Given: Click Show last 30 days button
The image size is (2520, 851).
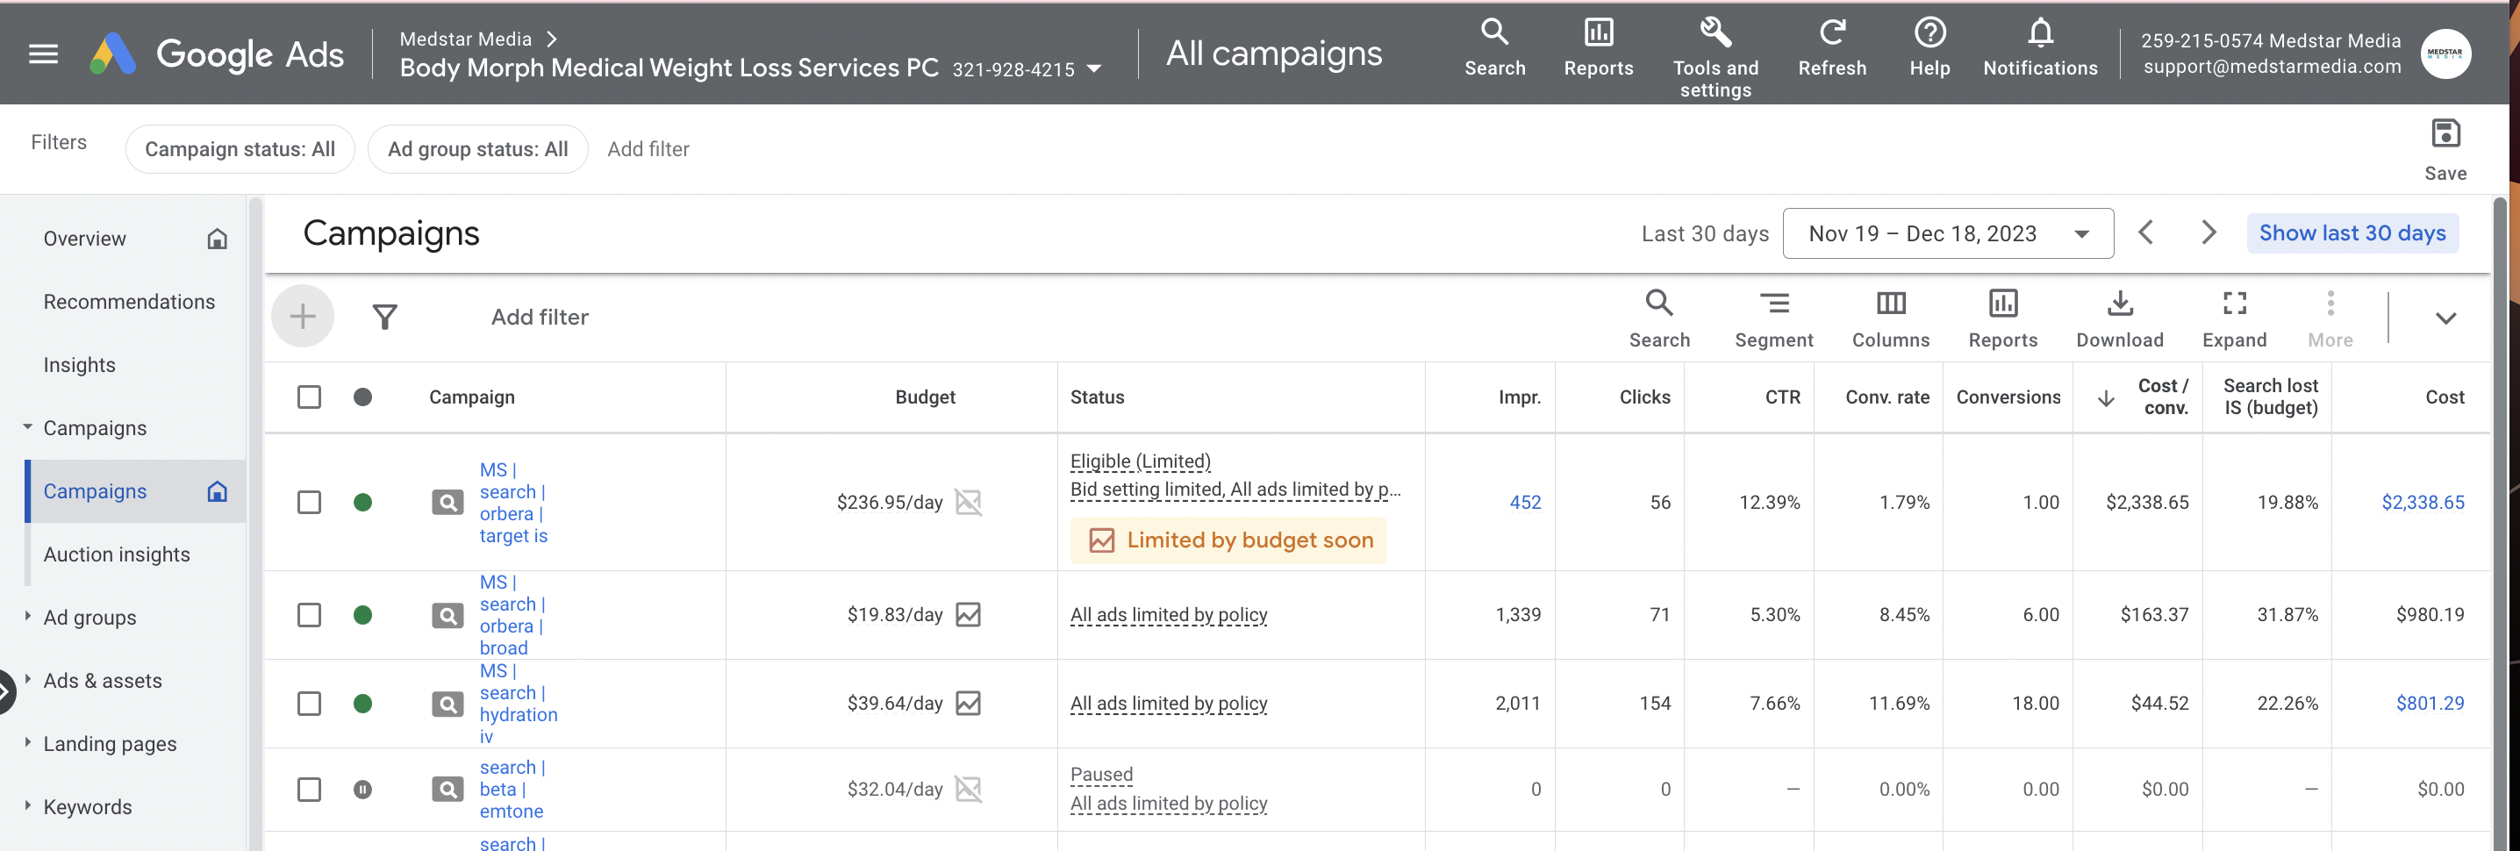Looking at the screenshot, I should coord(2352,233).
